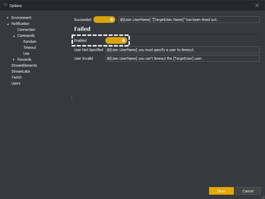Open the Timeout command settings
This screenshot has width=265, height=199.
pyautogui.click(x=30, y=47)
